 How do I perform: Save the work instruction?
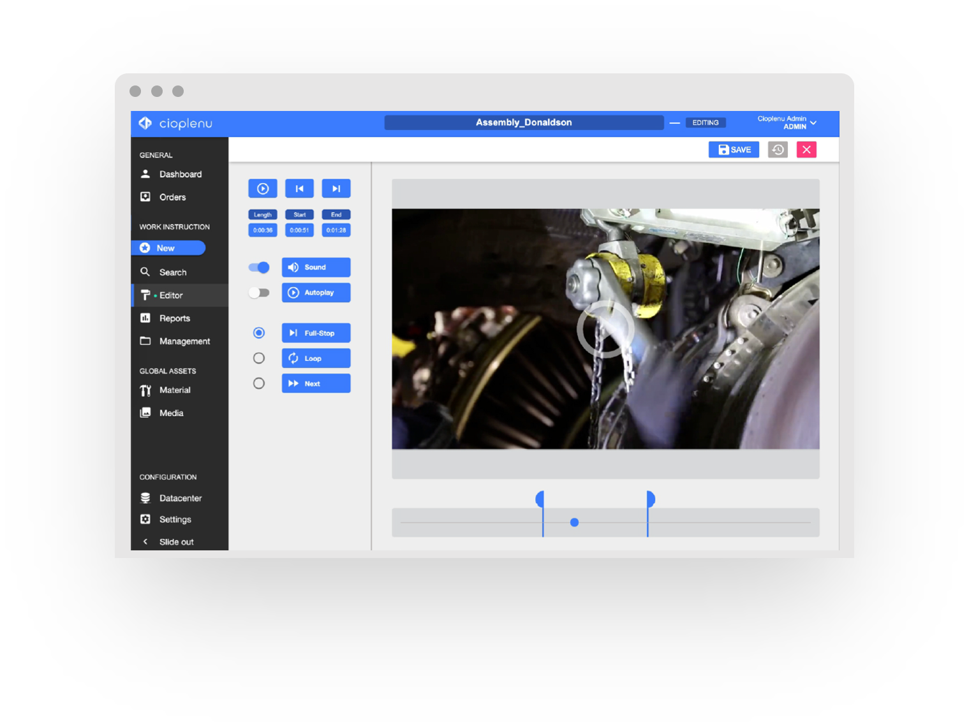(734, 150)
